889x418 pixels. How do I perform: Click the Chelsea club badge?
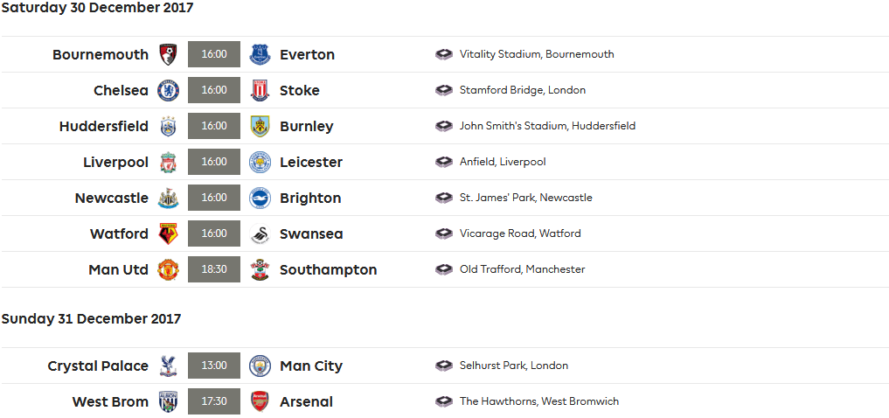click(168, 90)
